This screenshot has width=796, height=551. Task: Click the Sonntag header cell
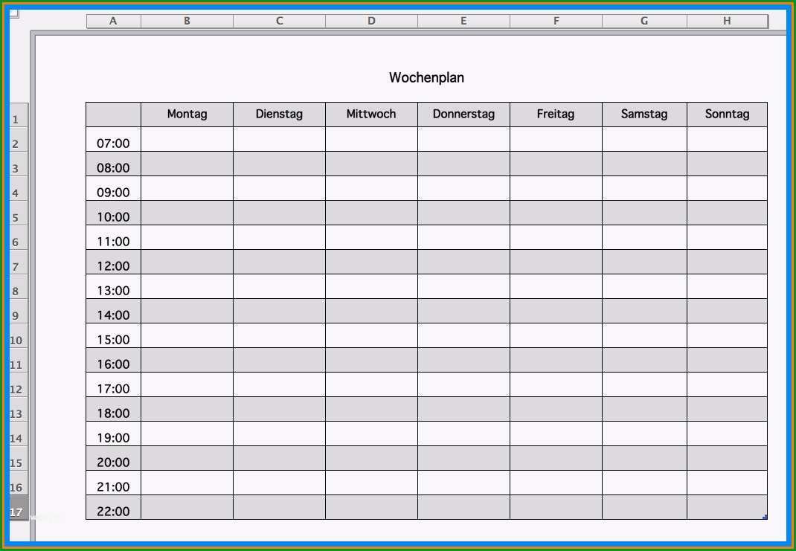click(727, 115)
